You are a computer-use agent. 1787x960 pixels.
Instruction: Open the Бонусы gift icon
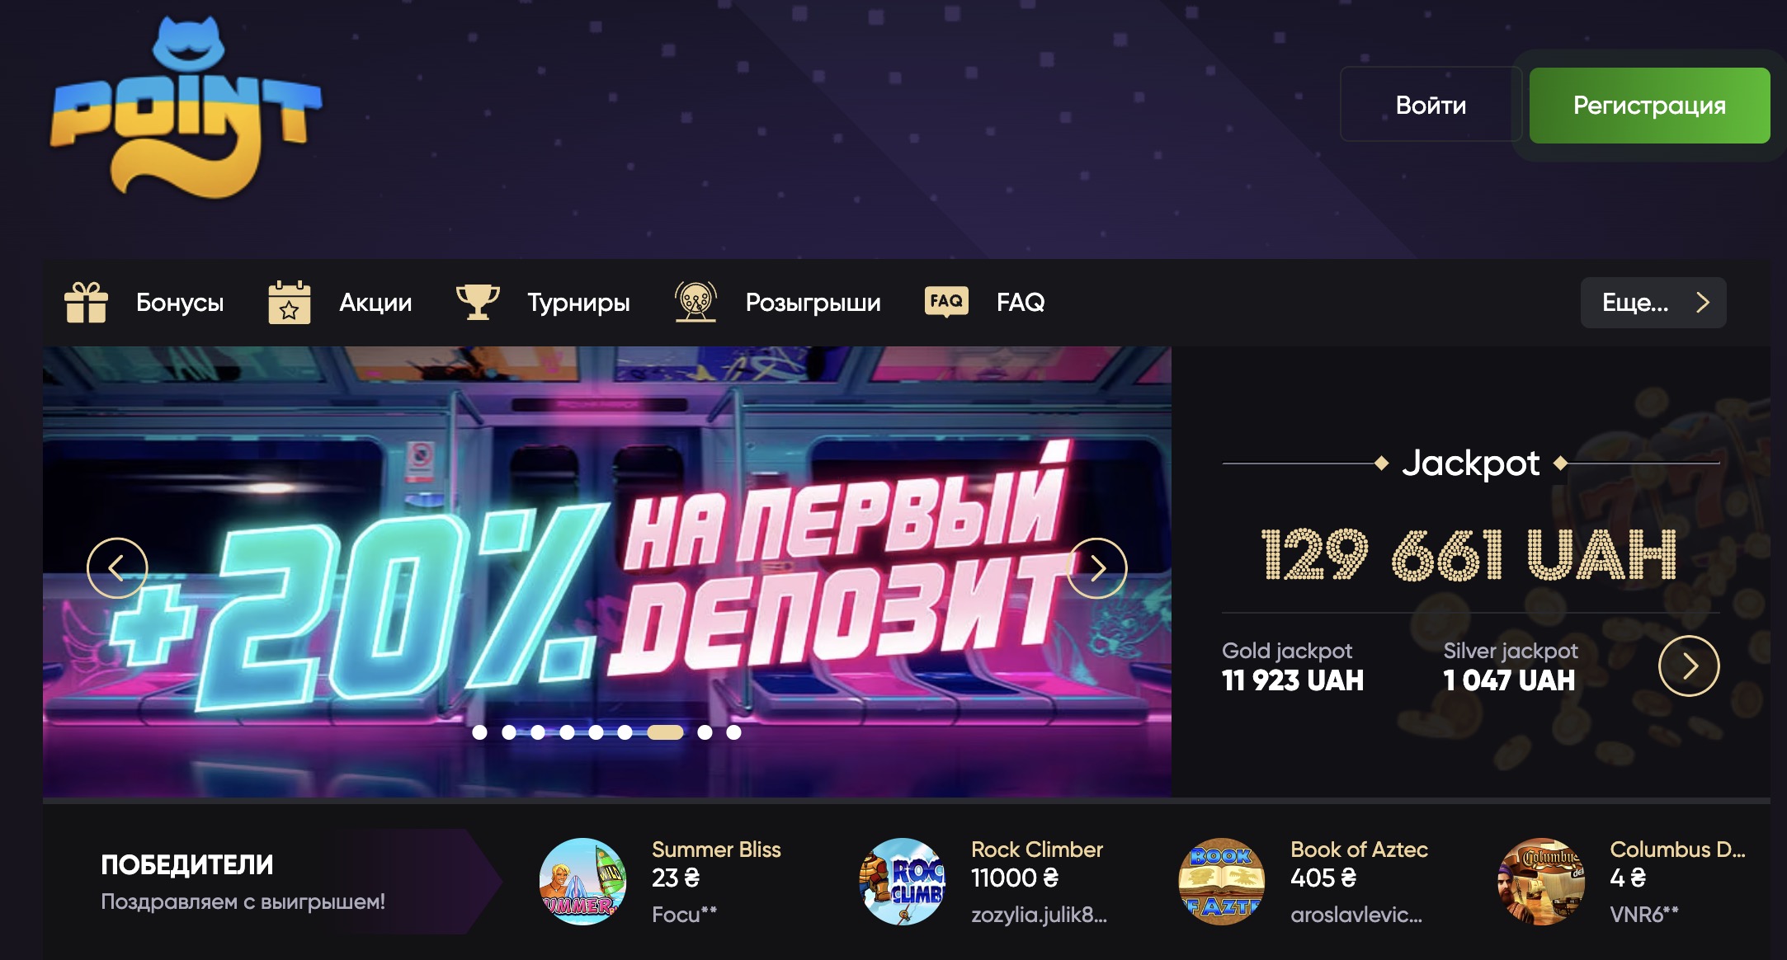click(86, 302)
